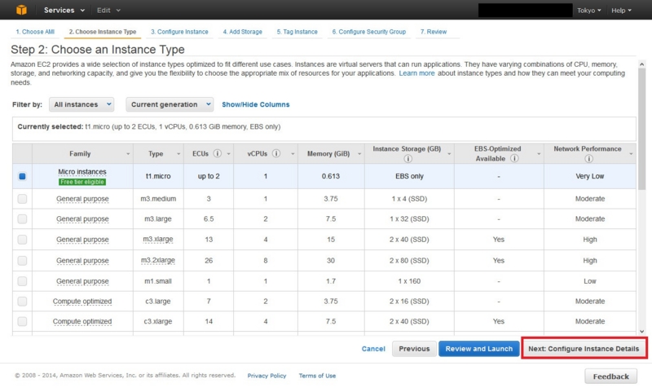
Task: Click the 'Very Low' network performance cell
Action: coord(589,176)
